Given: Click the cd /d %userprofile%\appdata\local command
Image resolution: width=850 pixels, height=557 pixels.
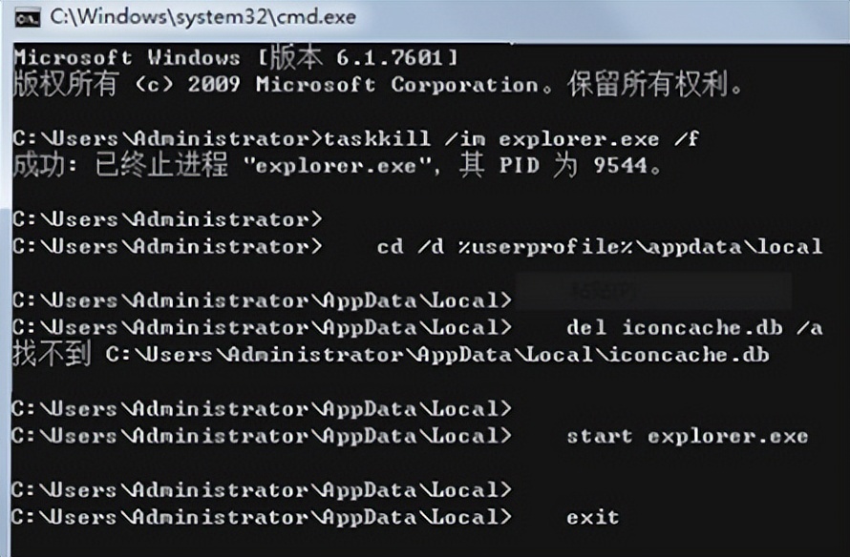Looking at the screenshot, I should pyautogui.click(x=600, y=247).
